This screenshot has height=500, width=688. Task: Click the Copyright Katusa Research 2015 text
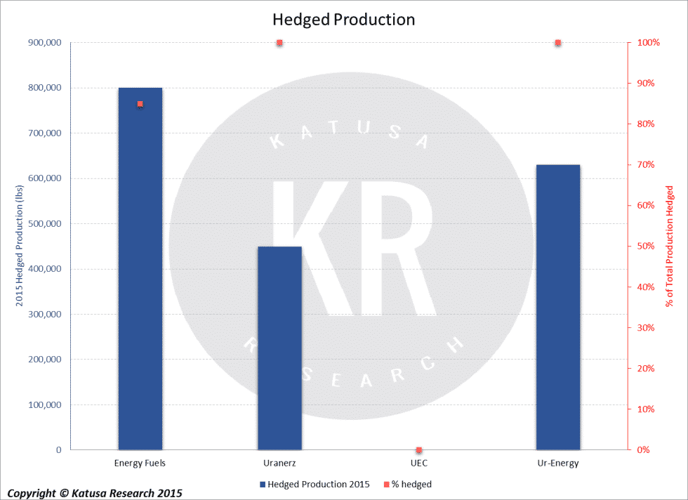click(95, 494)
